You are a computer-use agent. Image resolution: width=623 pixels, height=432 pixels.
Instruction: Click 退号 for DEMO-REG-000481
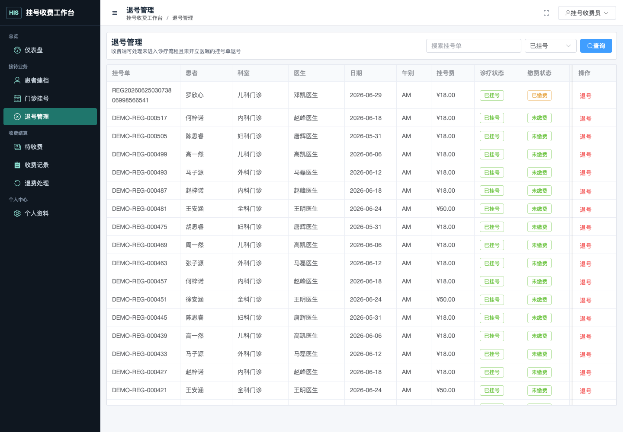[585, 210]
